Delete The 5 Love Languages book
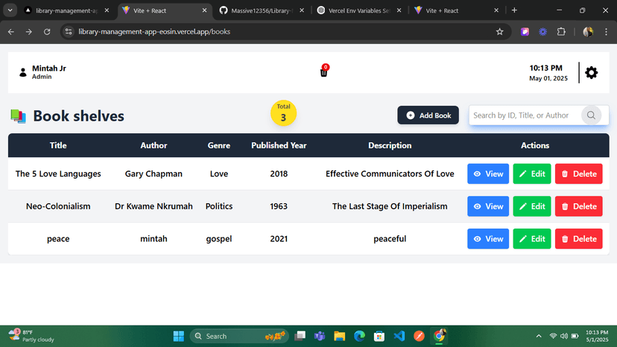This screenshot has height=347, width=617. pos(578,174)
